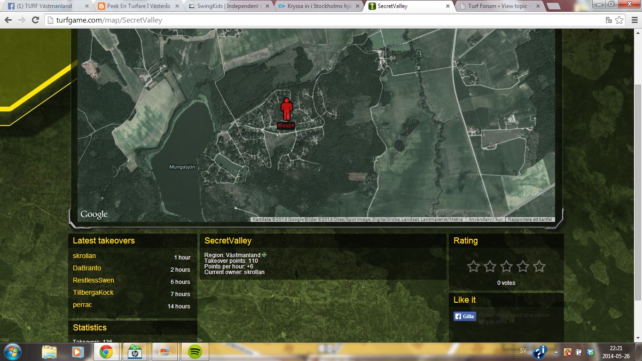Click power plug tray icon

[x=579, y=352]
